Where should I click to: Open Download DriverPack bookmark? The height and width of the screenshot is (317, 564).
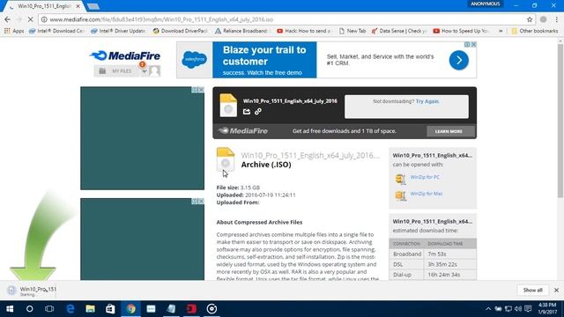(x=181, y=31)
